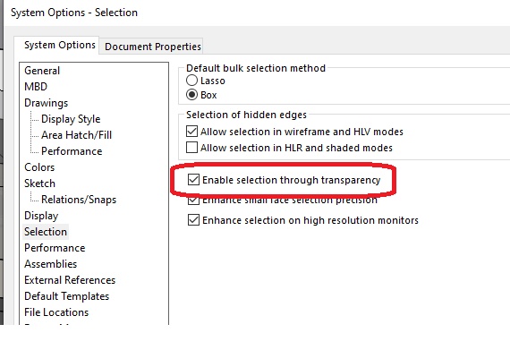Toggle Enhance selection on high resolution monitors

click(193, 220)
